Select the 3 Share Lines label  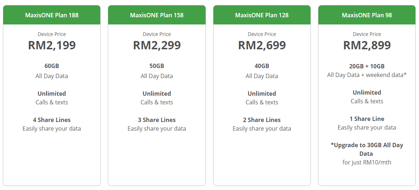click(x=157, y=120)
